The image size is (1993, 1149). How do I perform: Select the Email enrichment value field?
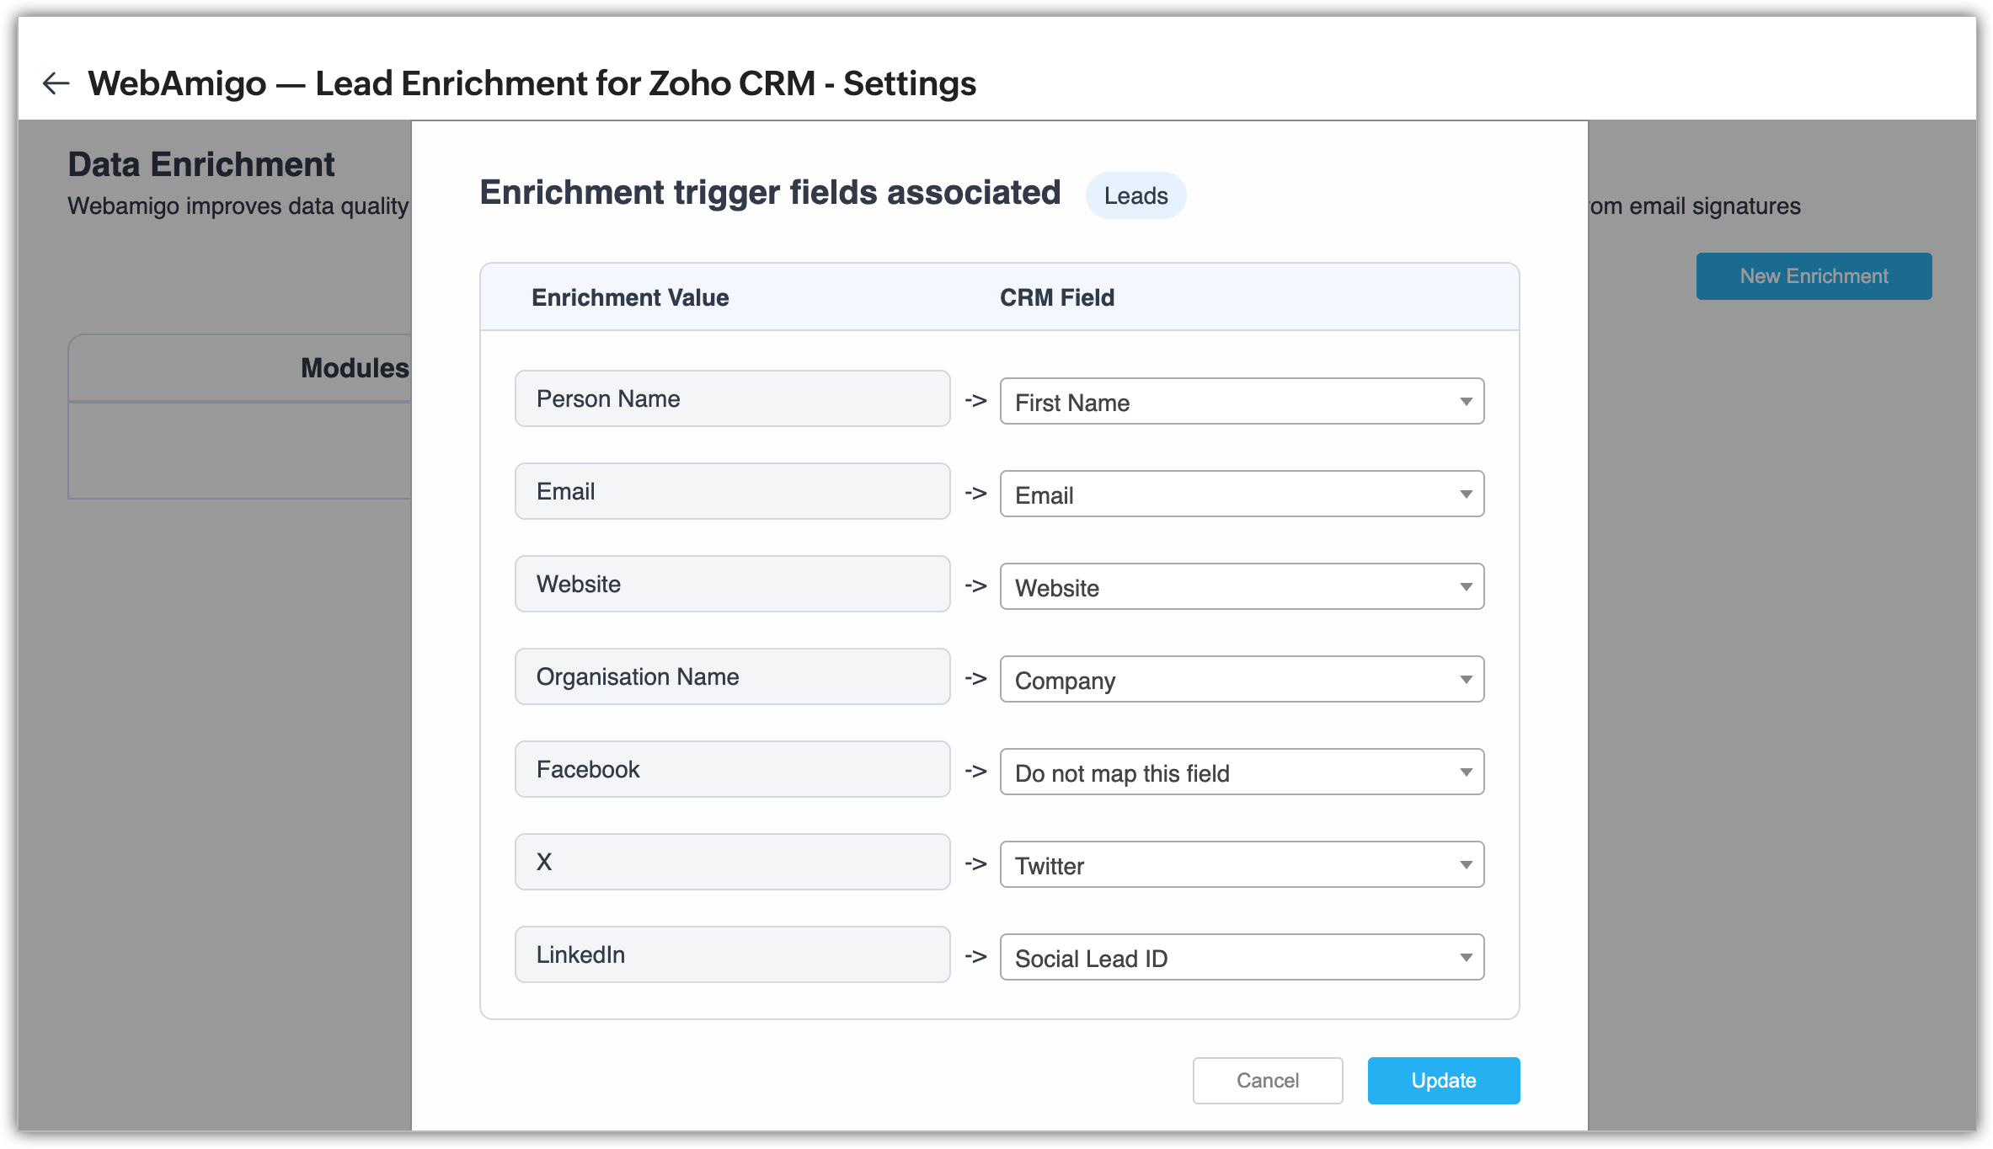click(x=732, y=492)
